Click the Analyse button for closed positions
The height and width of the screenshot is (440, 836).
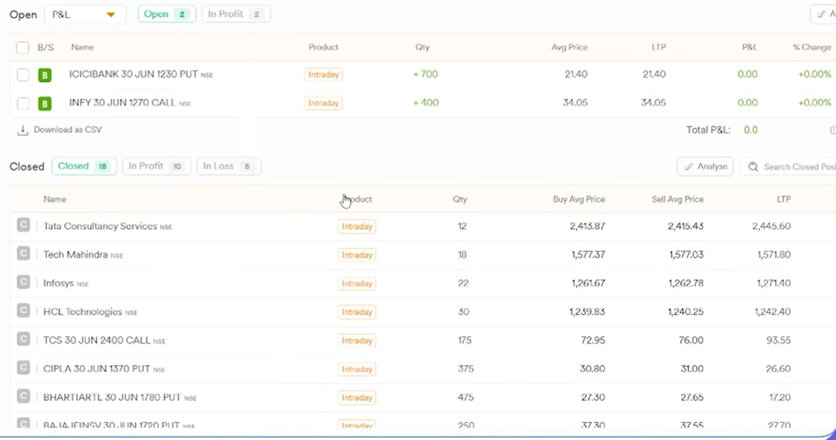pos(705,166)
